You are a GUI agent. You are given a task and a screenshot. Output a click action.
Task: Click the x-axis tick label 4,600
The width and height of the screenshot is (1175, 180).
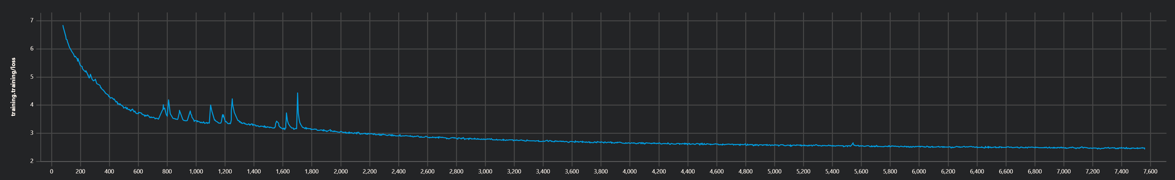[x=717, y=172]
